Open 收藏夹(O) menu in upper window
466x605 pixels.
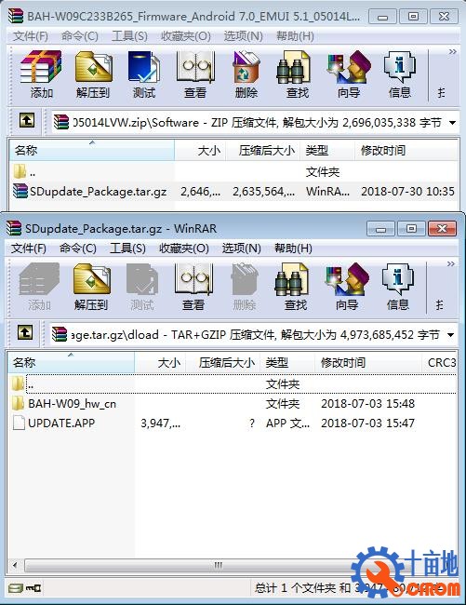(185, 36)
